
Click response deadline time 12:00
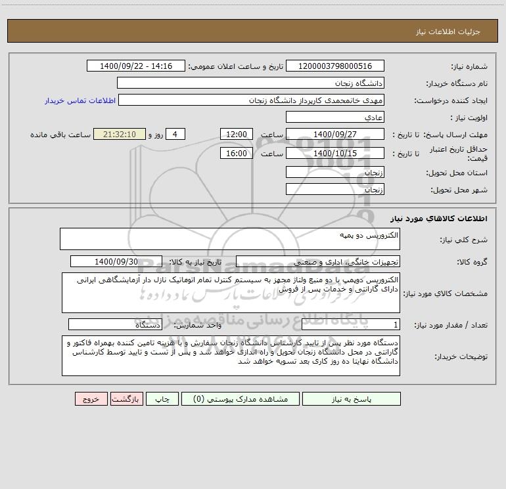click(x=236, y=134)
